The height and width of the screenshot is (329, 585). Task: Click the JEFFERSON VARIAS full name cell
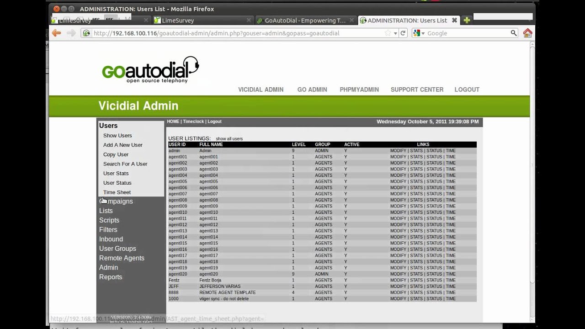point(220,287)
